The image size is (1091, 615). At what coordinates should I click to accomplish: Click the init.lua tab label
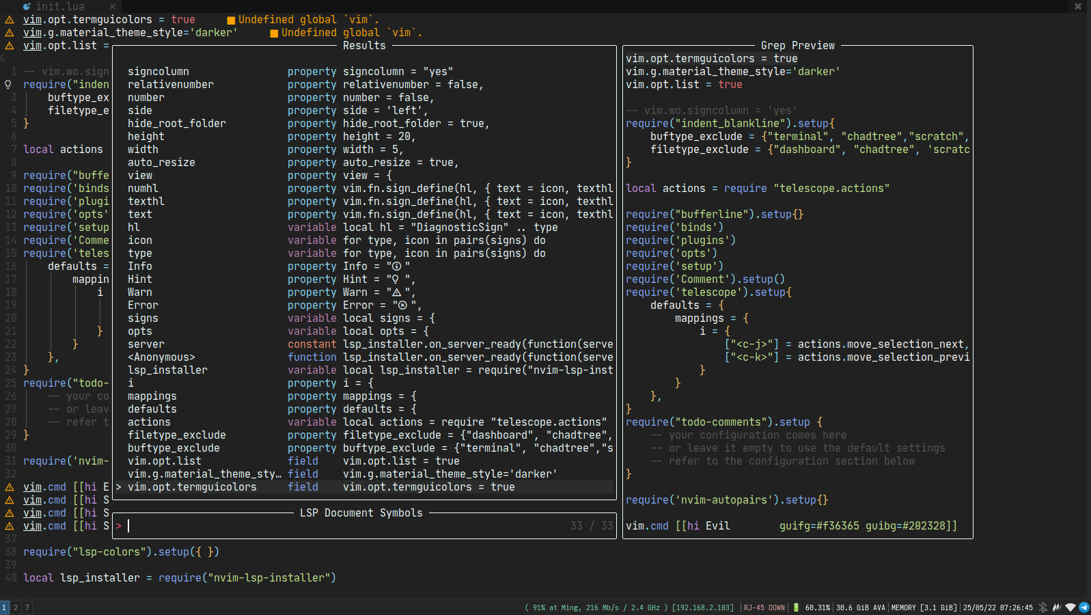tap(60, 6)
